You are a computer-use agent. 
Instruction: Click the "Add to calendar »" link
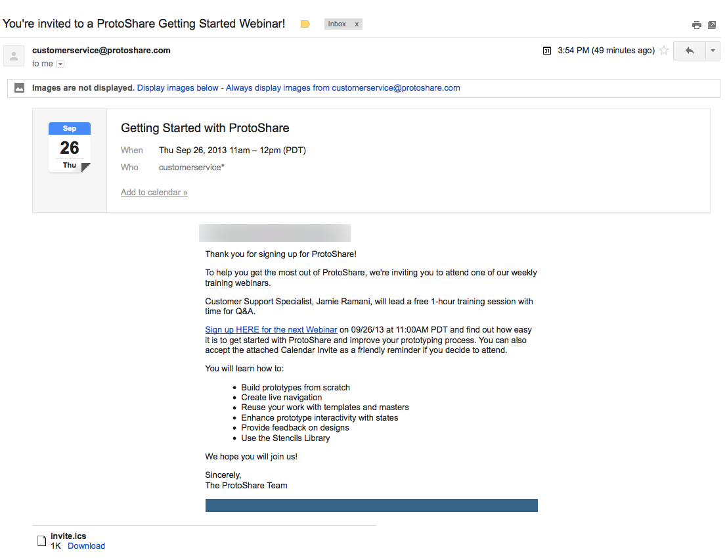154,193
